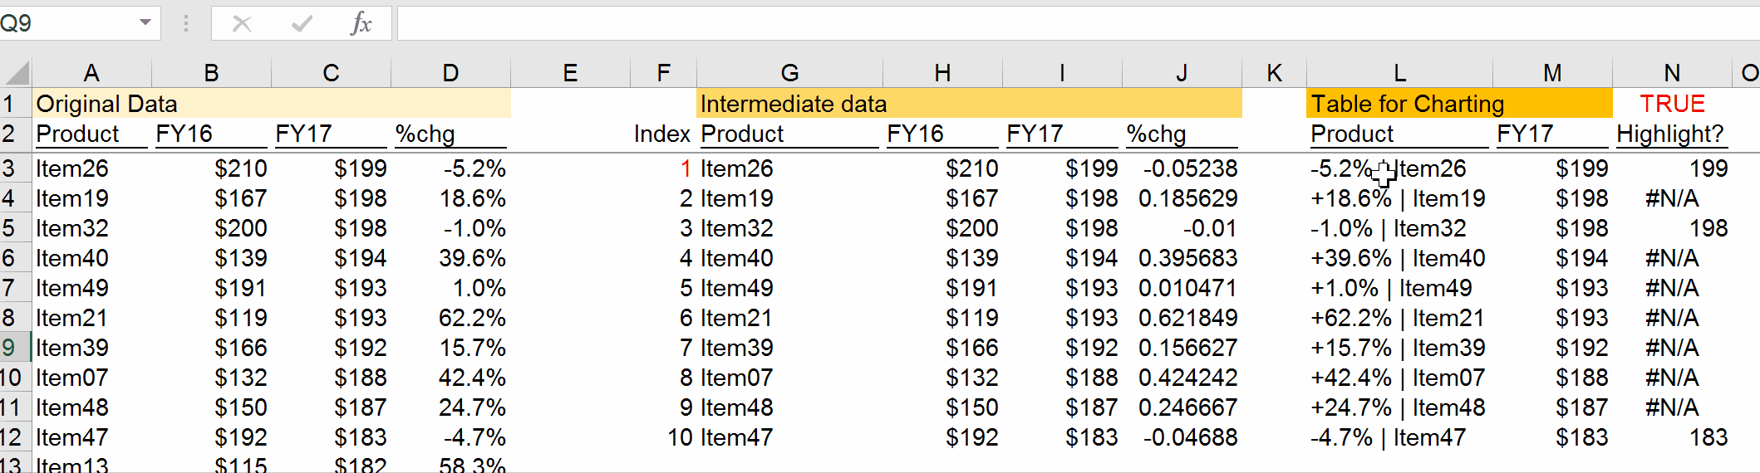This screenshot has height=473, width=1760.
Task: Click the Cancel X icon in formula bar
Action: (242, 23)
